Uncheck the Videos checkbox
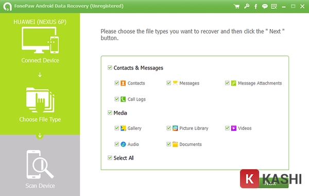The height and width of the screenshot is (196, 309). coord(227,128)
